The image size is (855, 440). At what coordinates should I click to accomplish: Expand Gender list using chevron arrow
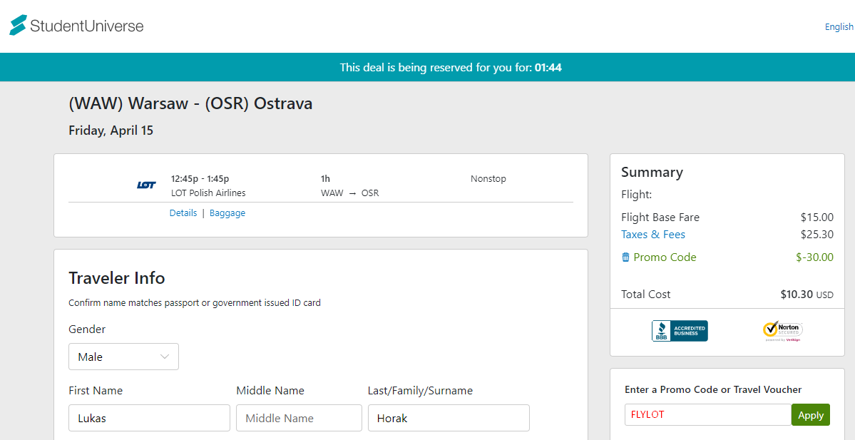point(164,357)
